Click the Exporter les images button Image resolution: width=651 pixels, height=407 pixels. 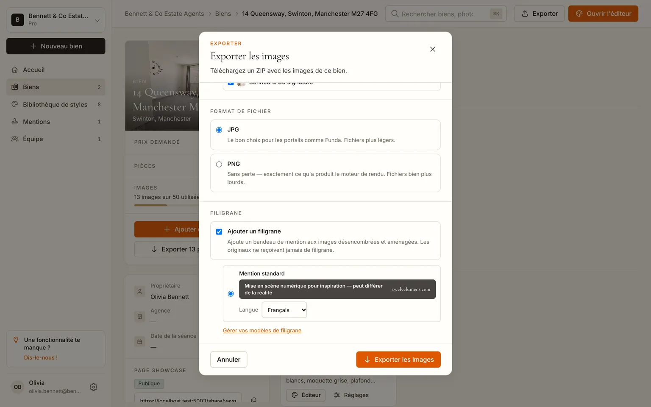pos(398,360)
